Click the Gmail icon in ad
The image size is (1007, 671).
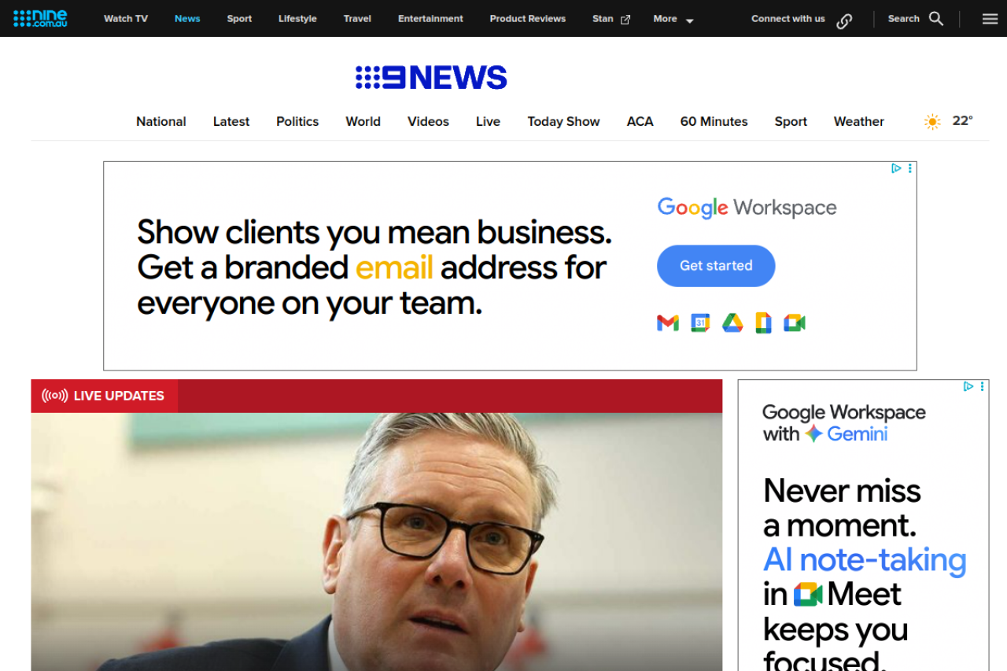(x=668, y=323)
